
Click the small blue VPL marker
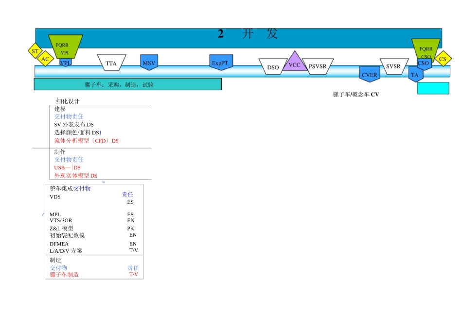(x=65, y=63)
